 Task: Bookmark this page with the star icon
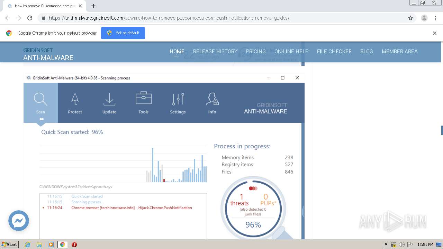pos(410,18)
